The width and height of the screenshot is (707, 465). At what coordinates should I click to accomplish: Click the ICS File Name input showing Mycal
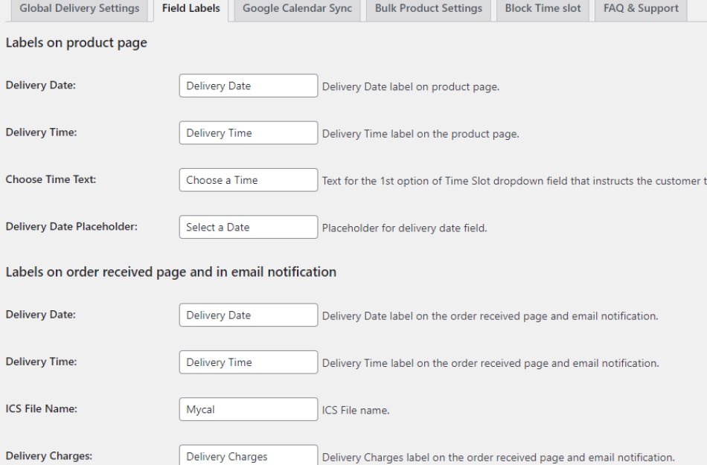(248, 409)
